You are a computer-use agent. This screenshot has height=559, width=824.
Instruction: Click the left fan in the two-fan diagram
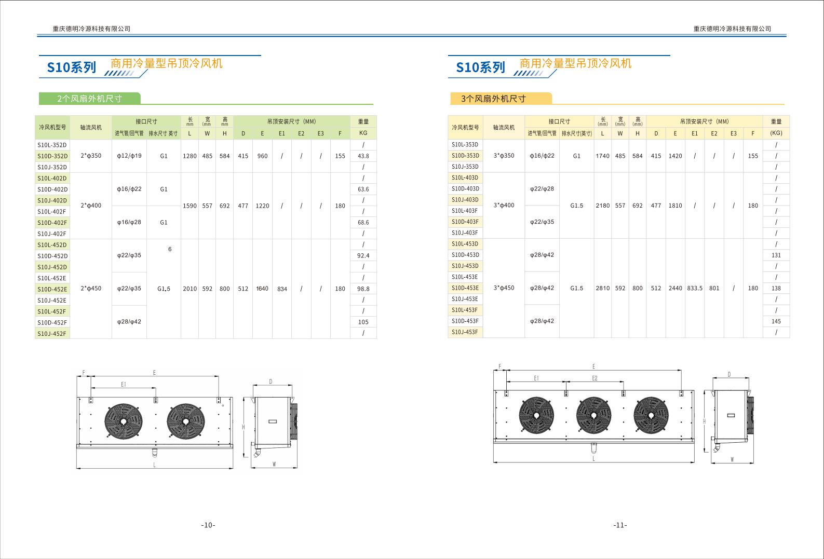coord(123,421)
